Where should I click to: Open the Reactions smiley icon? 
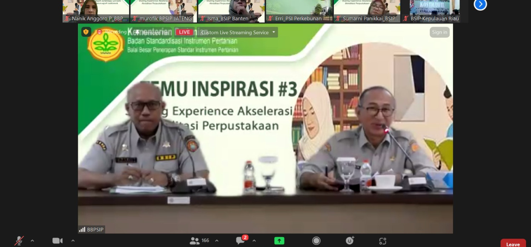pyautogui.click(x=350, y=241)
